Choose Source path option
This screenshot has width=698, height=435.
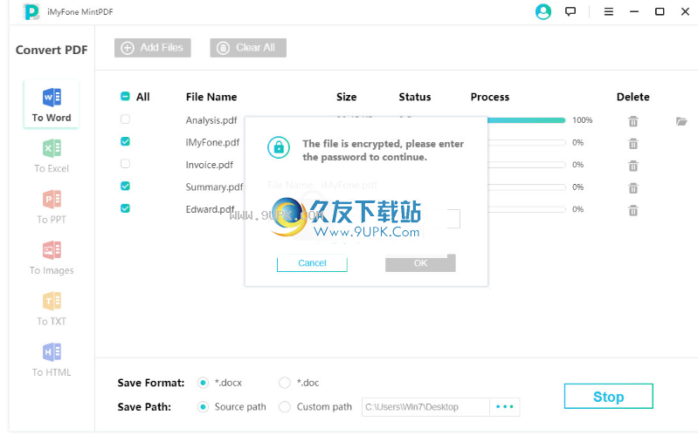203,406
